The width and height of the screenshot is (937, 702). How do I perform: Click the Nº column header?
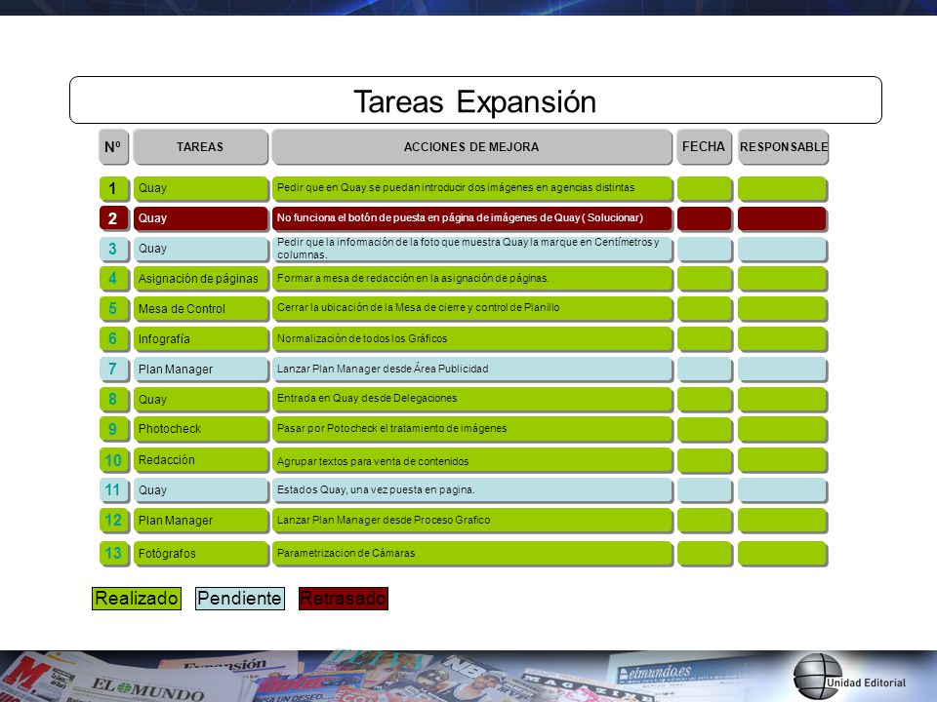click(x=113, y=147)
